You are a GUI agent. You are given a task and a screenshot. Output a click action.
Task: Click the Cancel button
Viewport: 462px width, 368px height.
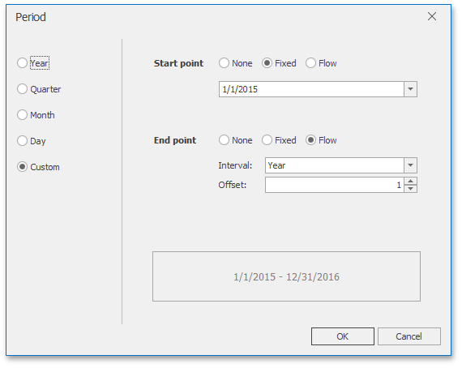coord(409,336)
